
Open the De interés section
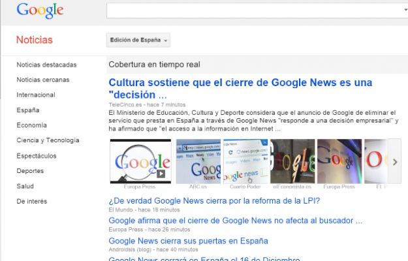coord(32,201)
